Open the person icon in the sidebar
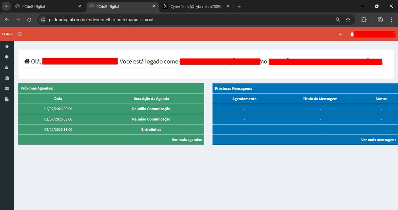 point(7,67)
